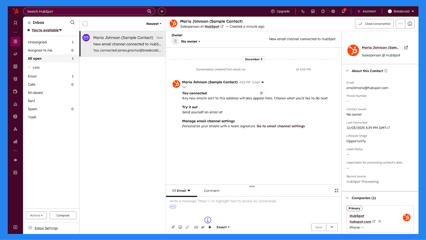Image resolution: width=426 pixels, height=240 pixels.
Task: Collapse the About this Contact section
Action: [x=347, y=71]
